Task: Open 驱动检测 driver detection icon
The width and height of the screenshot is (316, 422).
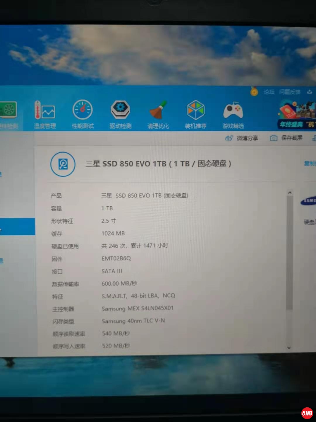Action: click(120, 110)
